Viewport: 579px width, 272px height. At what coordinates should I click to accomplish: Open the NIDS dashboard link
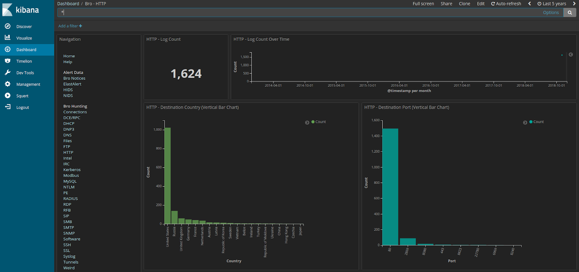point(68,96)
